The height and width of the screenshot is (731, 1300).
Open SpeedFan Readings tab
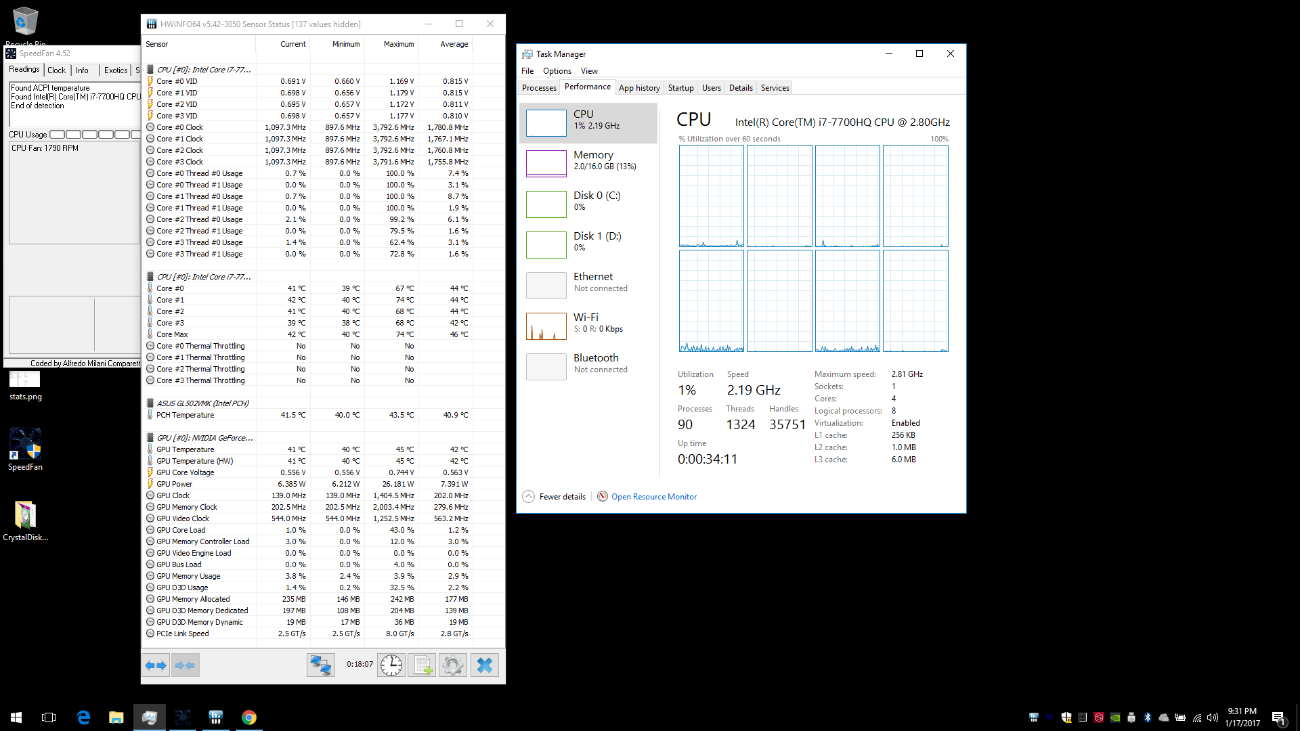[x=24, y=70]
